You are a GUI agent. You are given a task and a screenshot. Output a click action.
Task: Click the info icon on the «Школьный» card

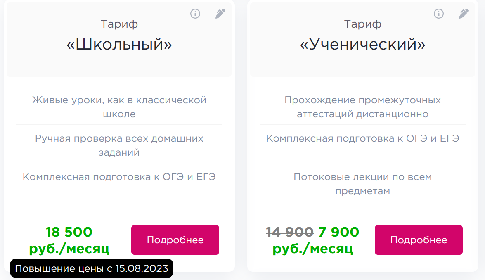click(x=195, y=14)
